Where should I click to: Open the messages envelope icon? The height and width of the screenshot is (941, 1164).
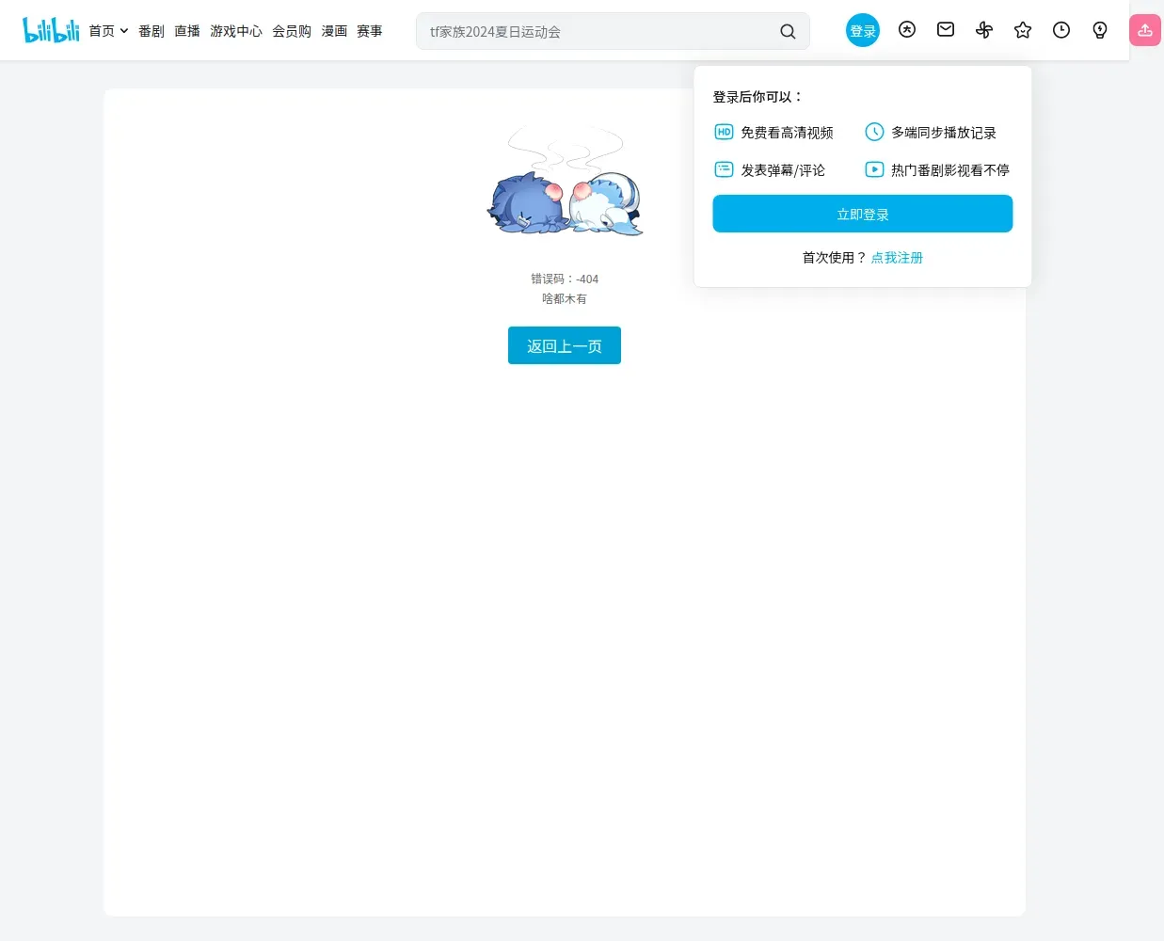click(x=946, y=30)
